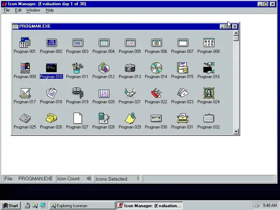Screen dimensions: 280x210
Task: Open the Edit menu
Action: [18, 10]
